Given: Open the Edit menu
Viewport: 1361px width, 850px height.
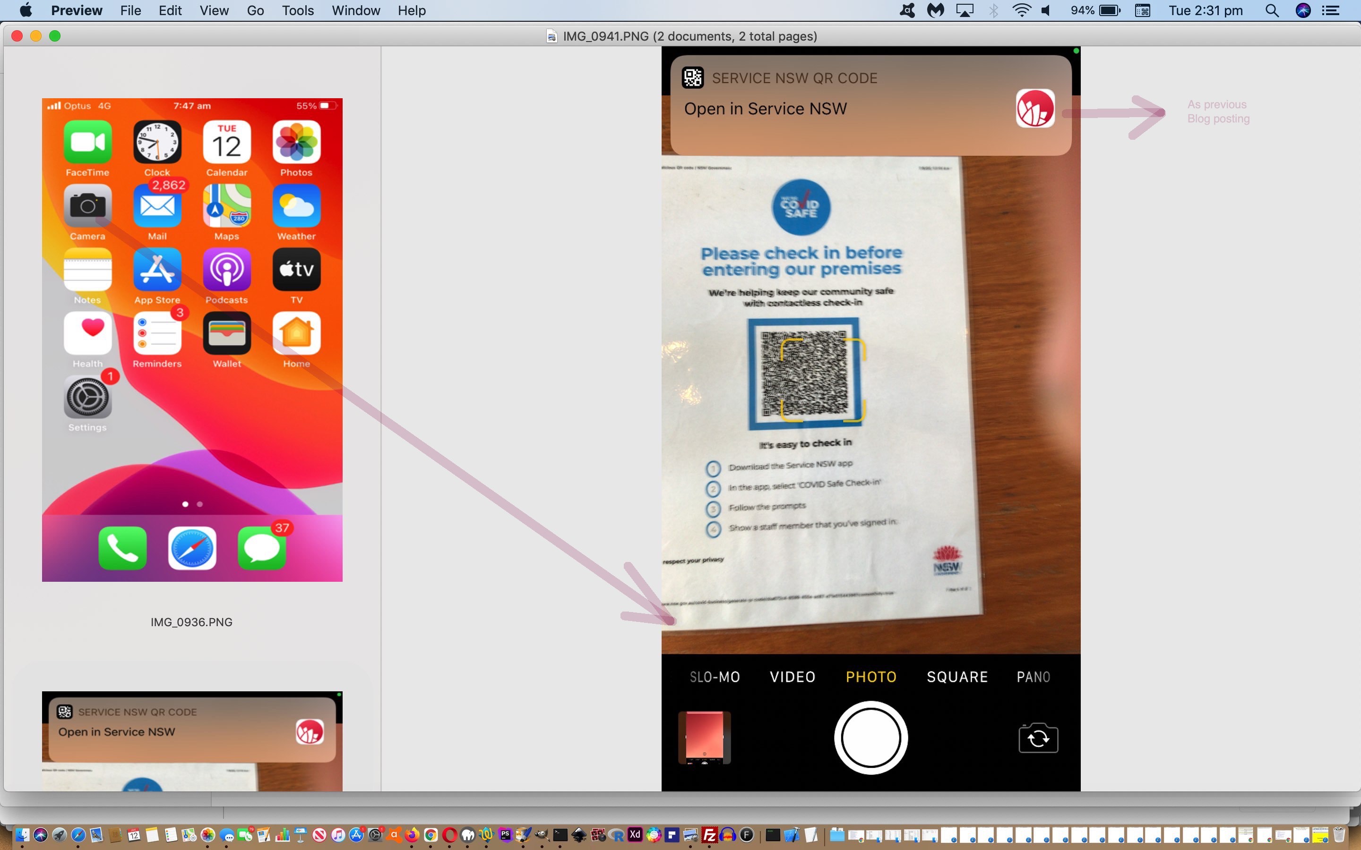Looking at the screenshot, I should point(170,10).
